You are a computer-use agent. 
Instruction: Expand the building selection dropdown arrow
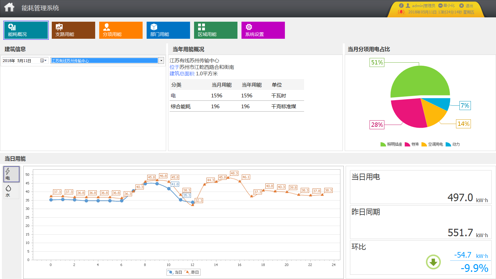(161, 60)
